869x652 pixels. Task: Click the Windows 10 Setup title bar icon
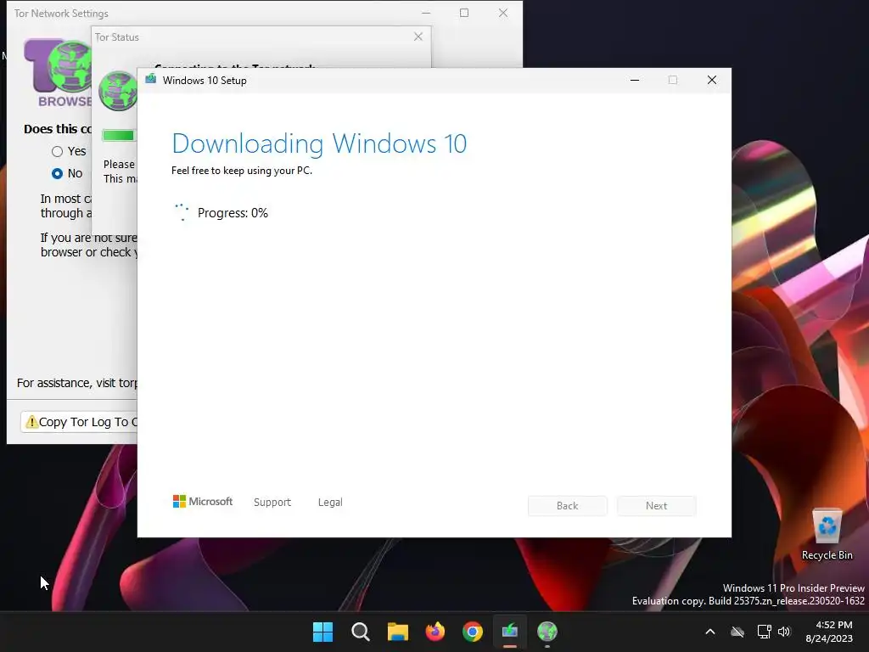[x=151, y=80]
